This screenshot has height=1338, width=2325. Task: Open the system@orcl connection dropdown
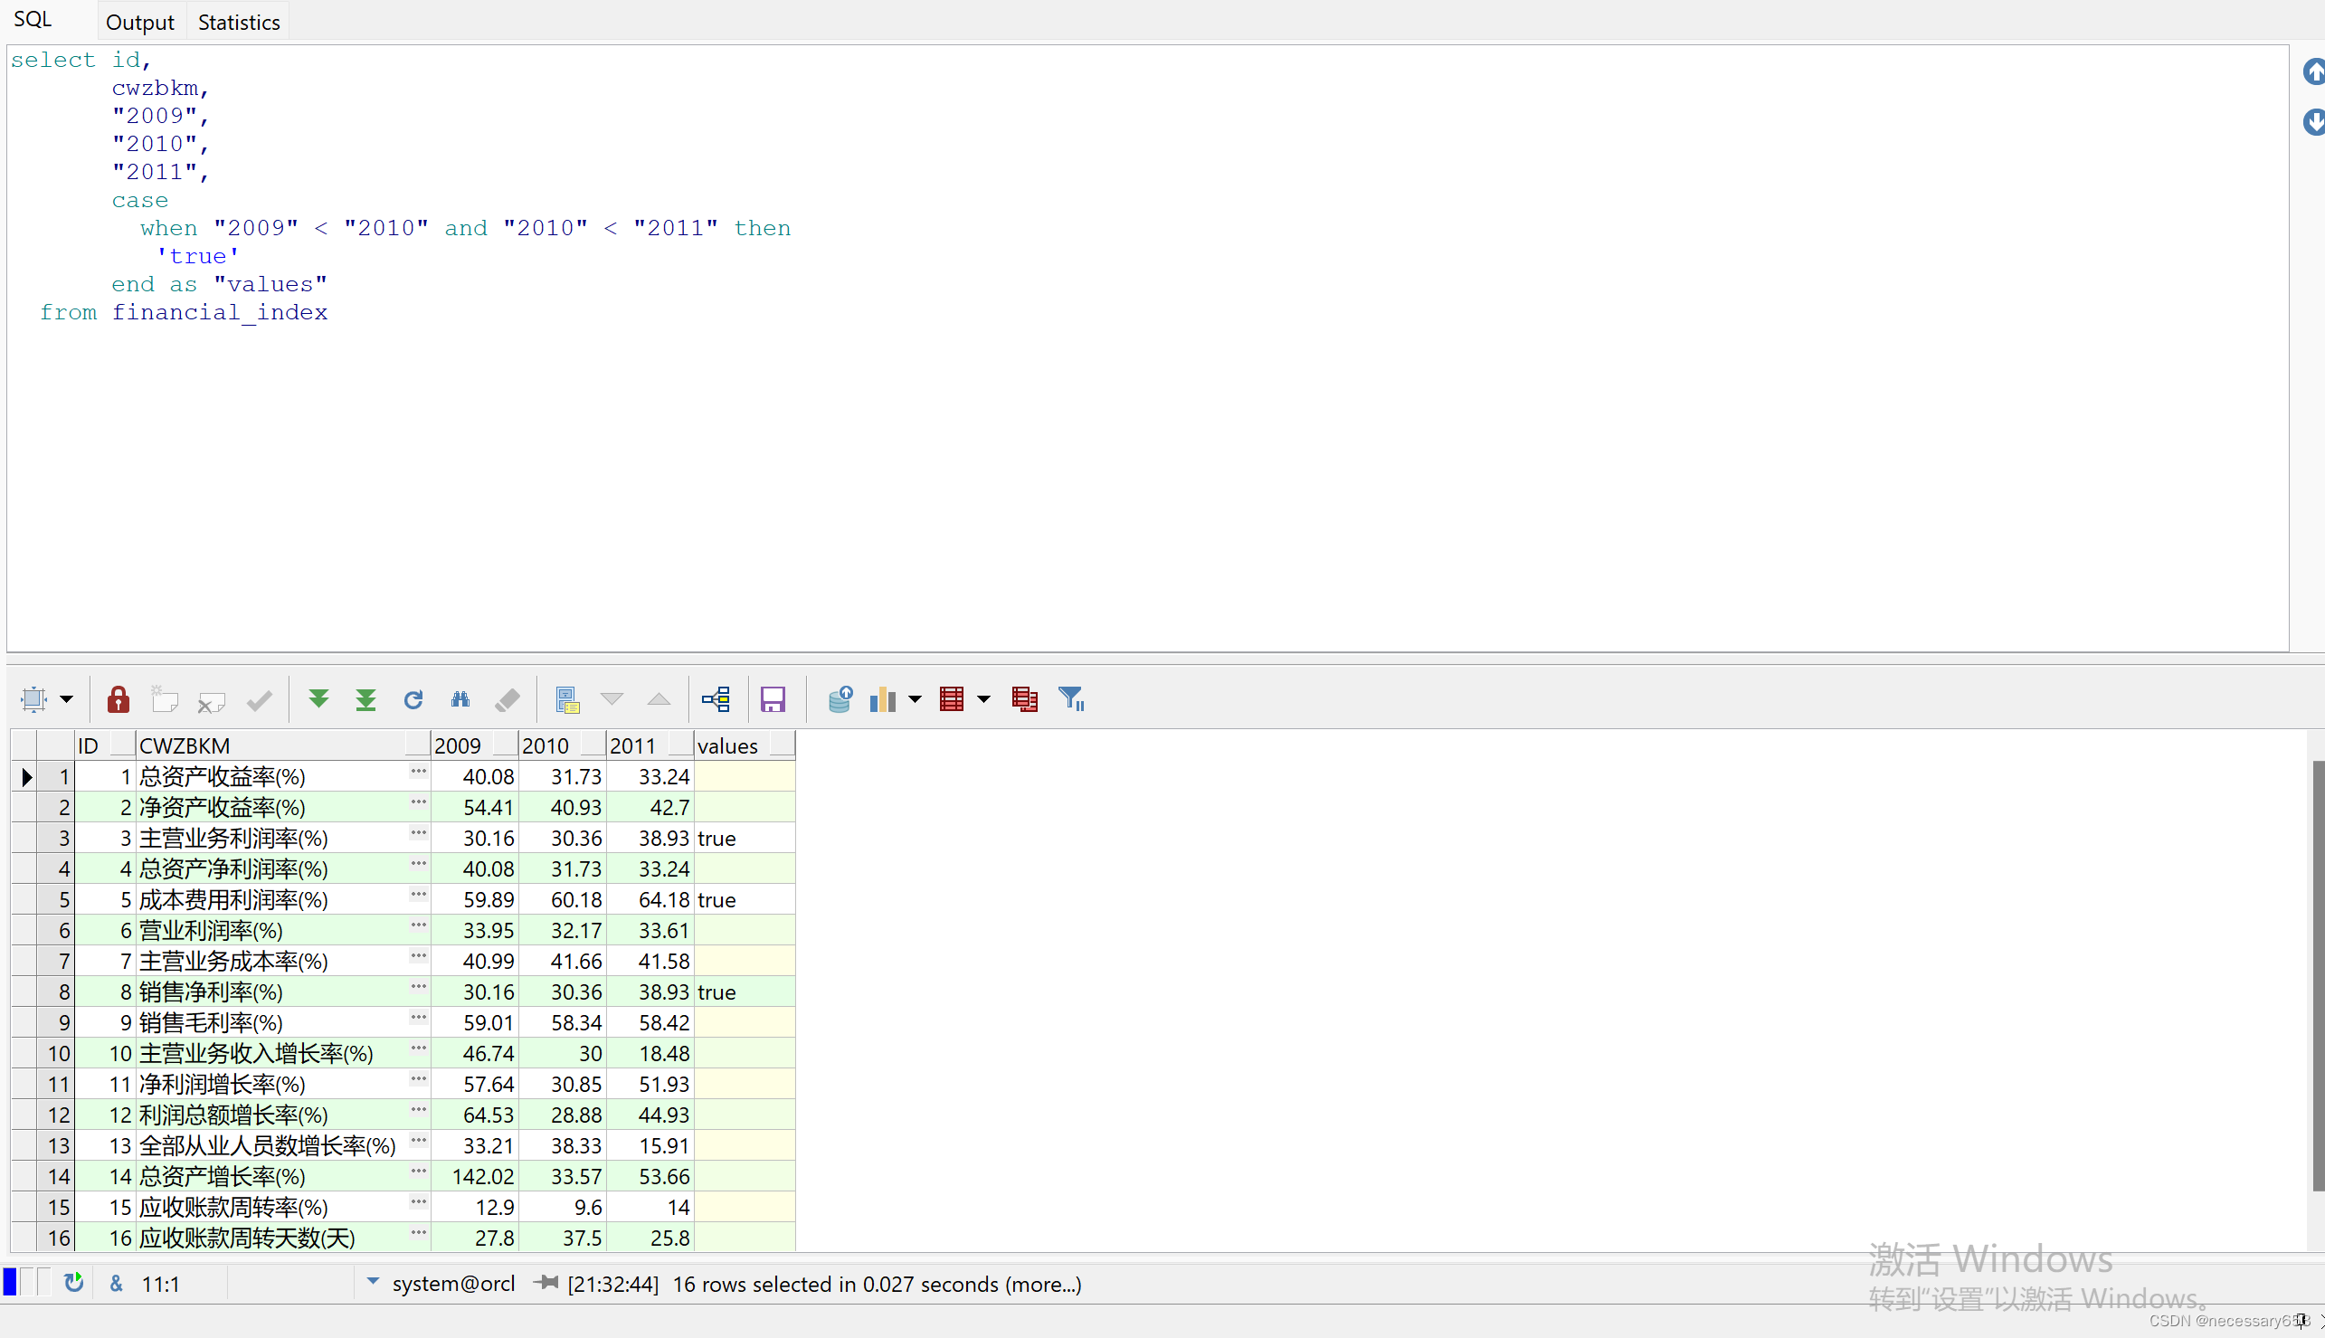click(373, 1281)
